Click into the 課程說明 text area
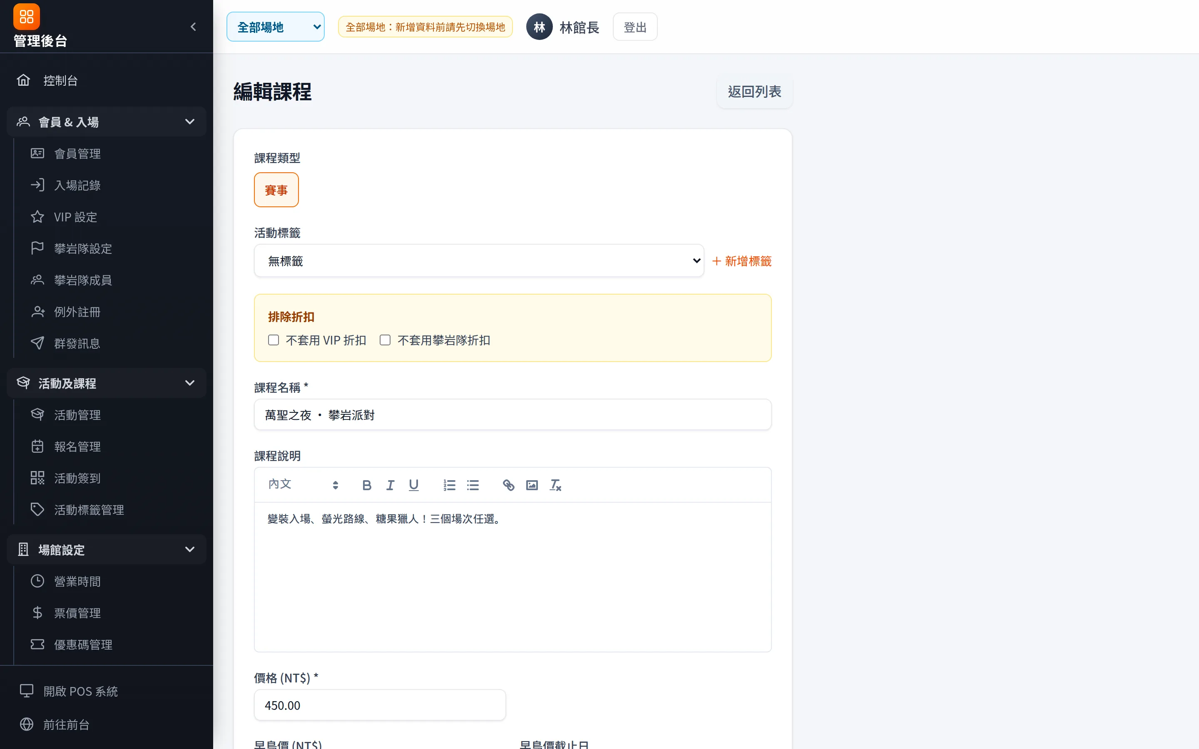The height and width of the screenshot is (749, 1199). (x=512, y=577)
